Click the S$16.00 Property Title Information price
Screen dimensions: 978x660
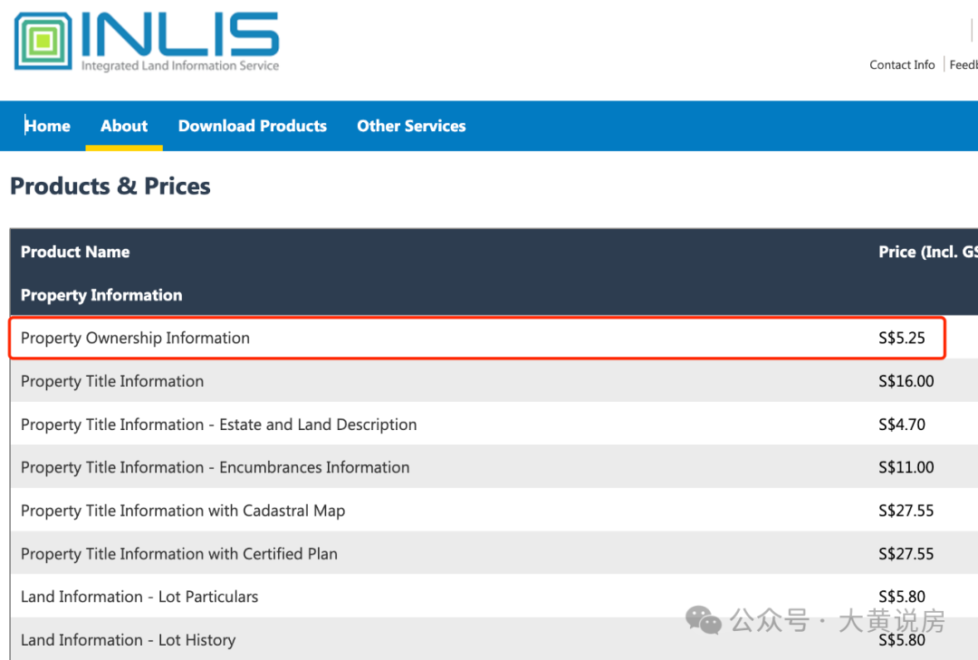pyautogui.click(x=906, y=381)
